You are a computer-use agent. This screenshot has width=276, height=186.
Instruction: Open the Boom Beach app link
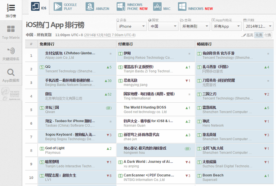click(213, 175)
